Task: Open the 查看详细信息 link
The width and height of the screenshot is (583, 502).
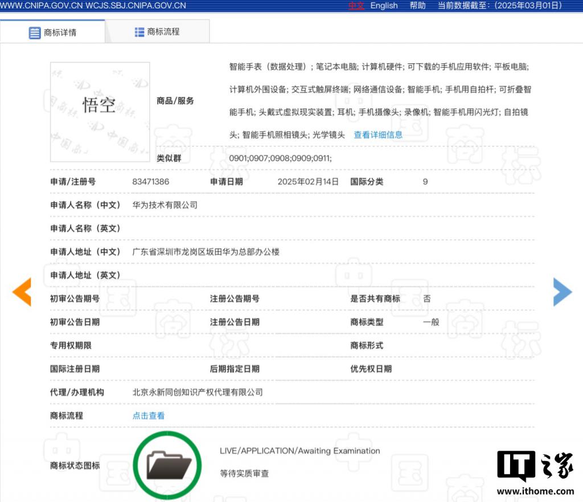Action: [x=378, y=134]
